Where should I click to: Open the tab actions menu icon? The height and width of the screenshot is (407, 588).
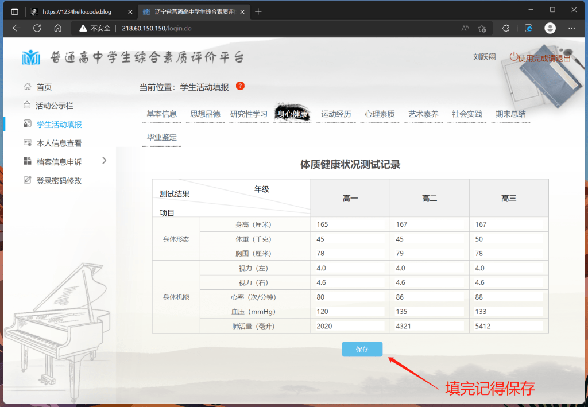14,11
